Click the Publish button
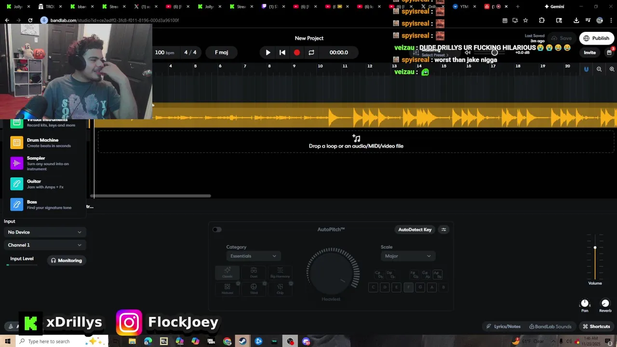617x347 pixels. pyautogui.click(x=596, y=38)
